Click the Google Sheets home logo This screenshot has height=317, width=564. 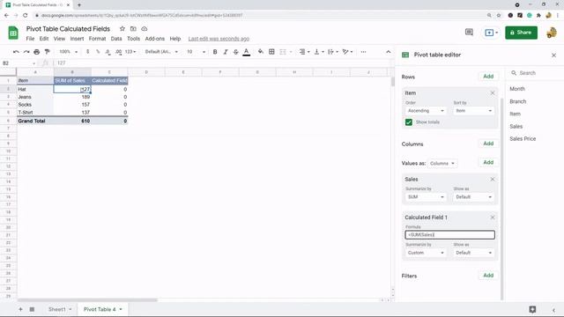point(13,33)
